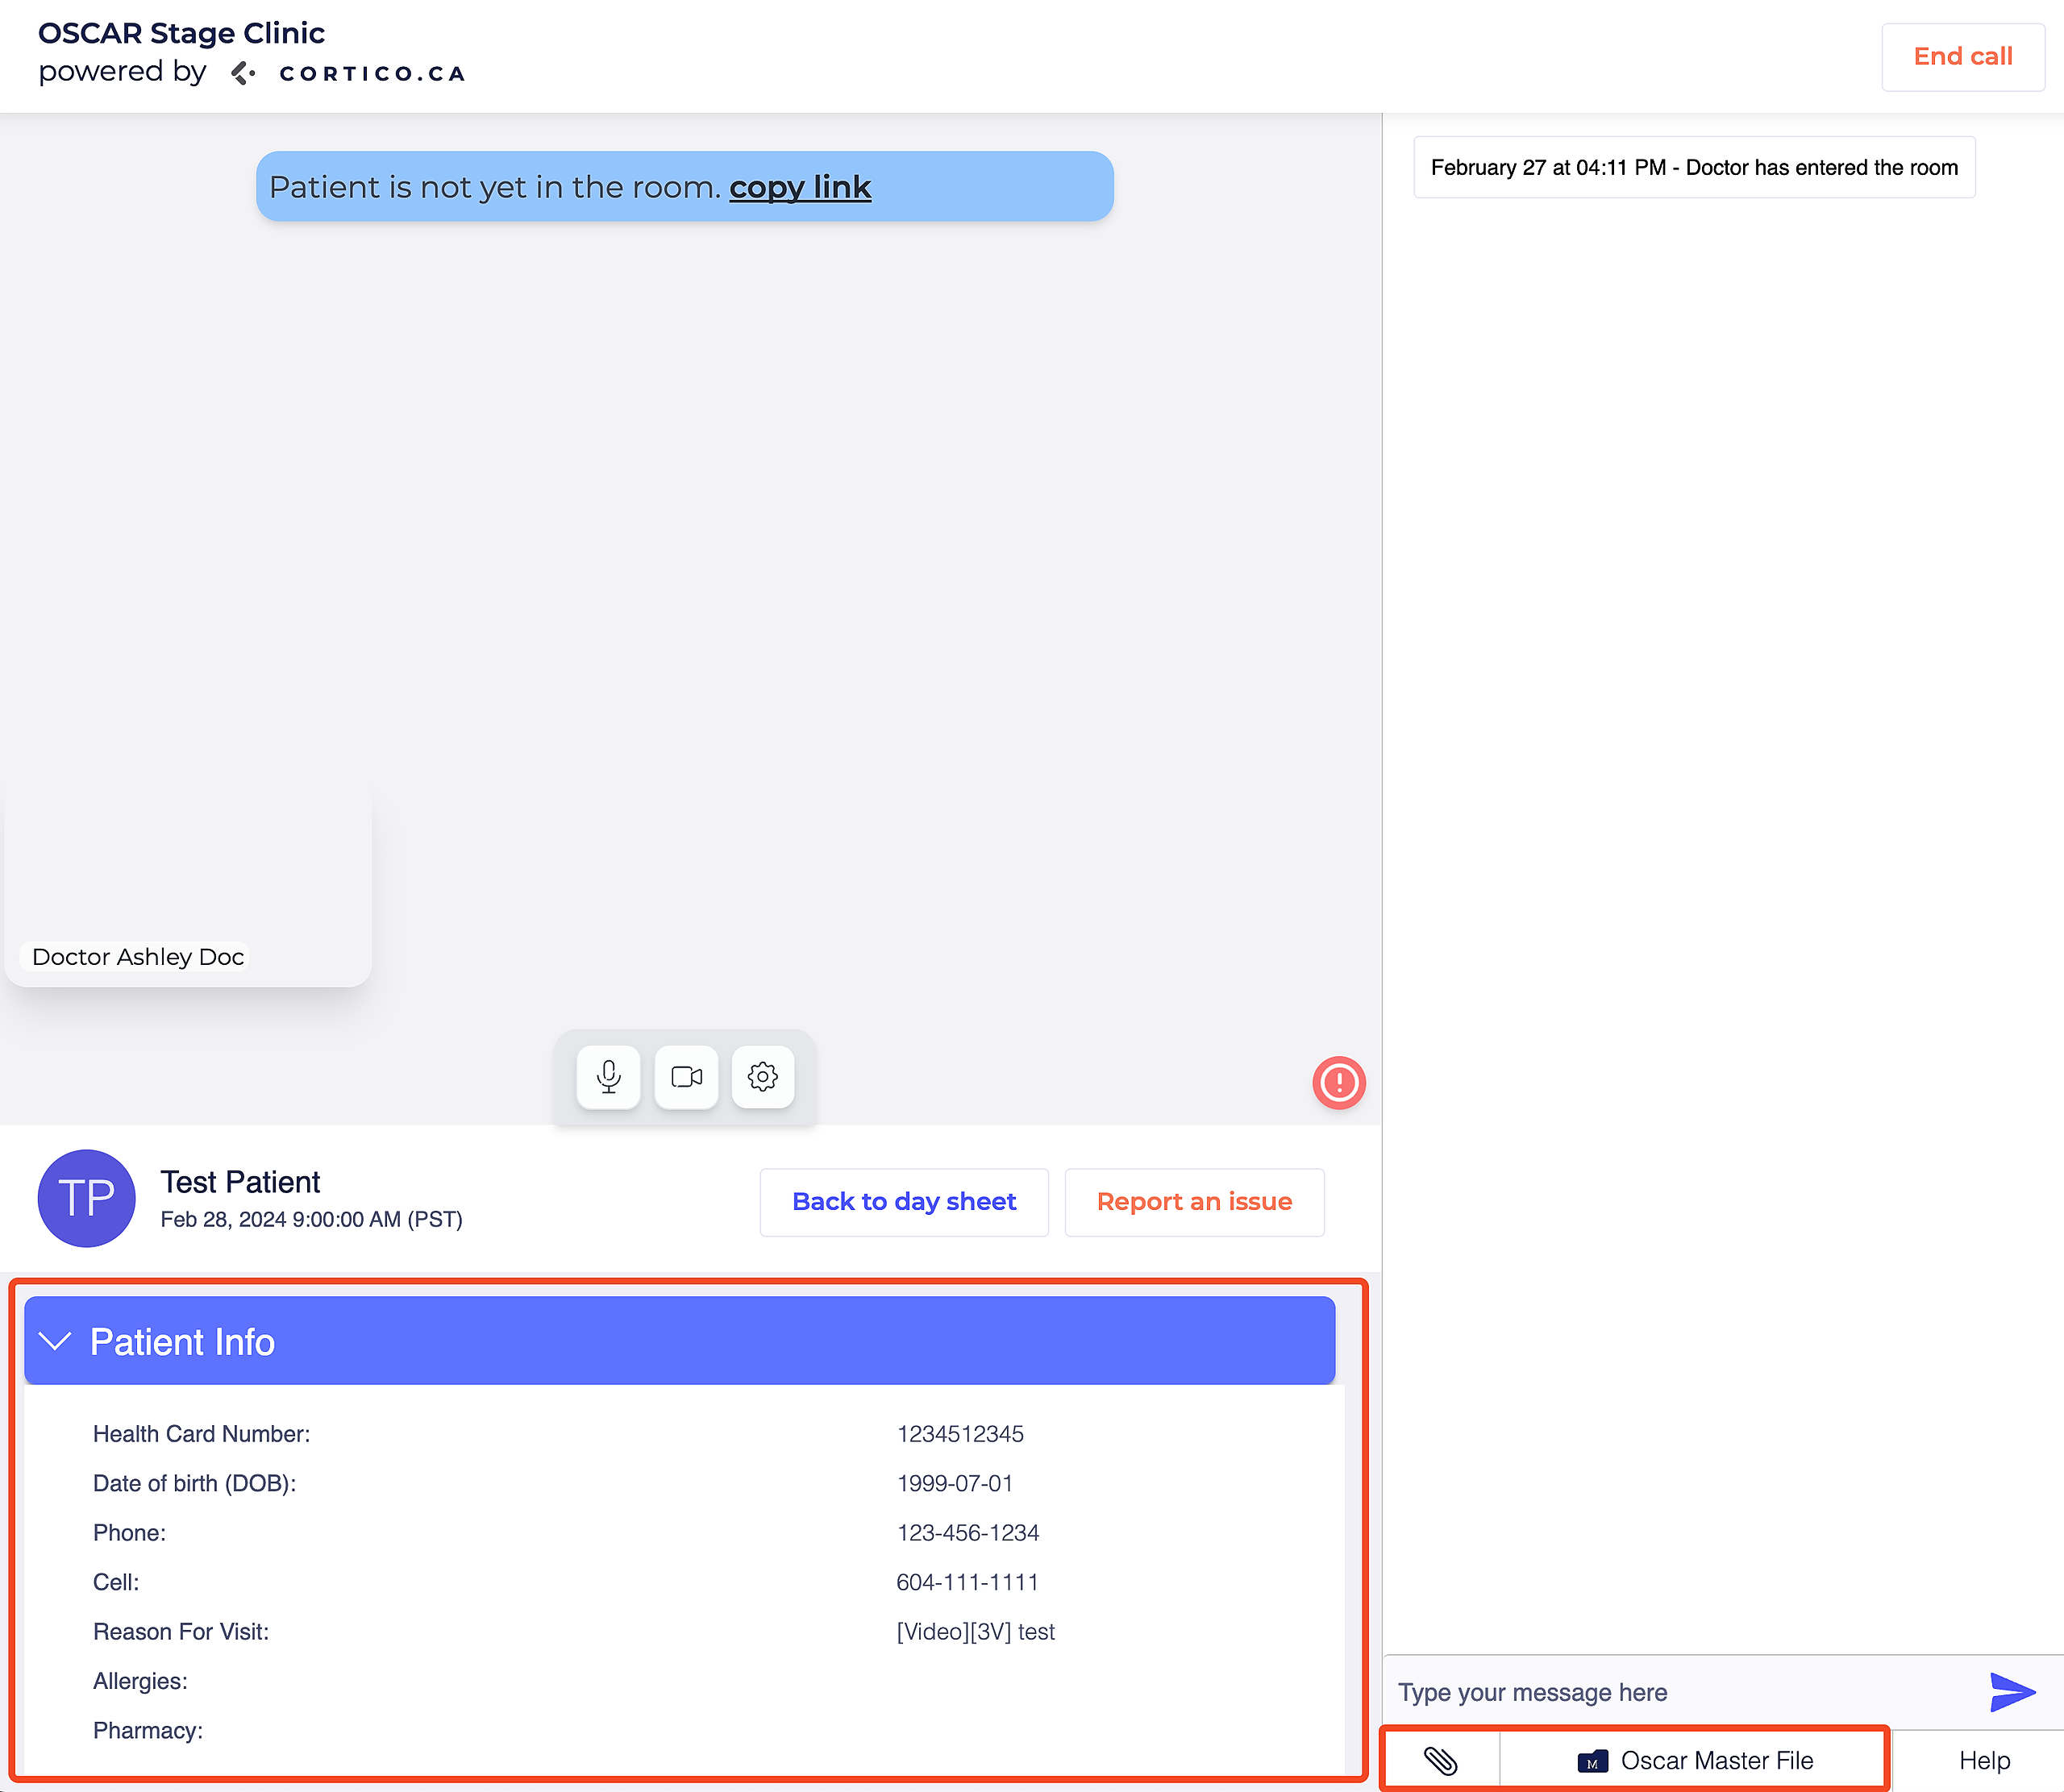The image size is (2064, 1792).
Task: Click the copy link hyperlink
Action: [x=800, y=187]
